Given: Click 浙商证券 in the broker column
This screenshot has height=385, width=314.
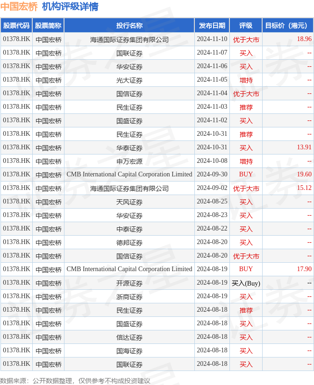Looking at the screenshot, I should (129, 297).
